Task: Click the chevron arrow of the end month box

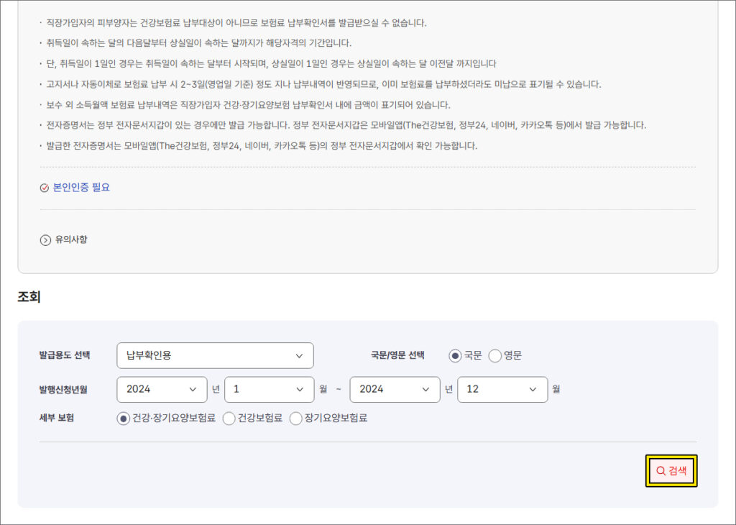Action: (x=533, y=389)
